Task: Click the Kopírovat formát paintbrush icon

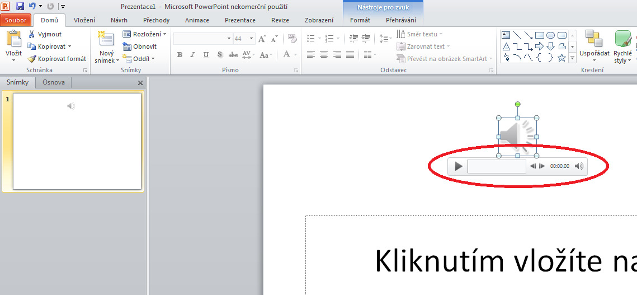Action: [x=32, y=59]
